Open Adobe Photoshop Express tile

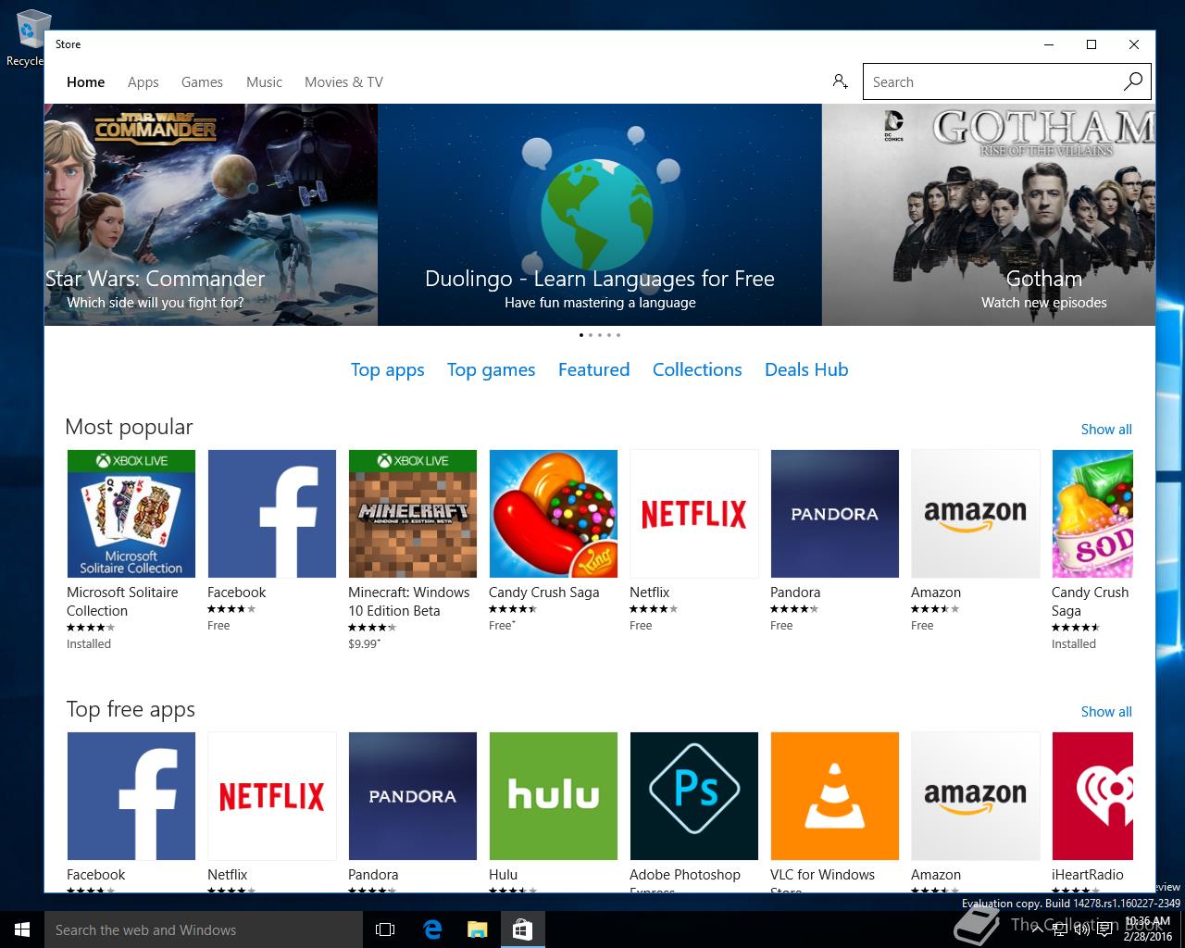[x=694, y=796]
